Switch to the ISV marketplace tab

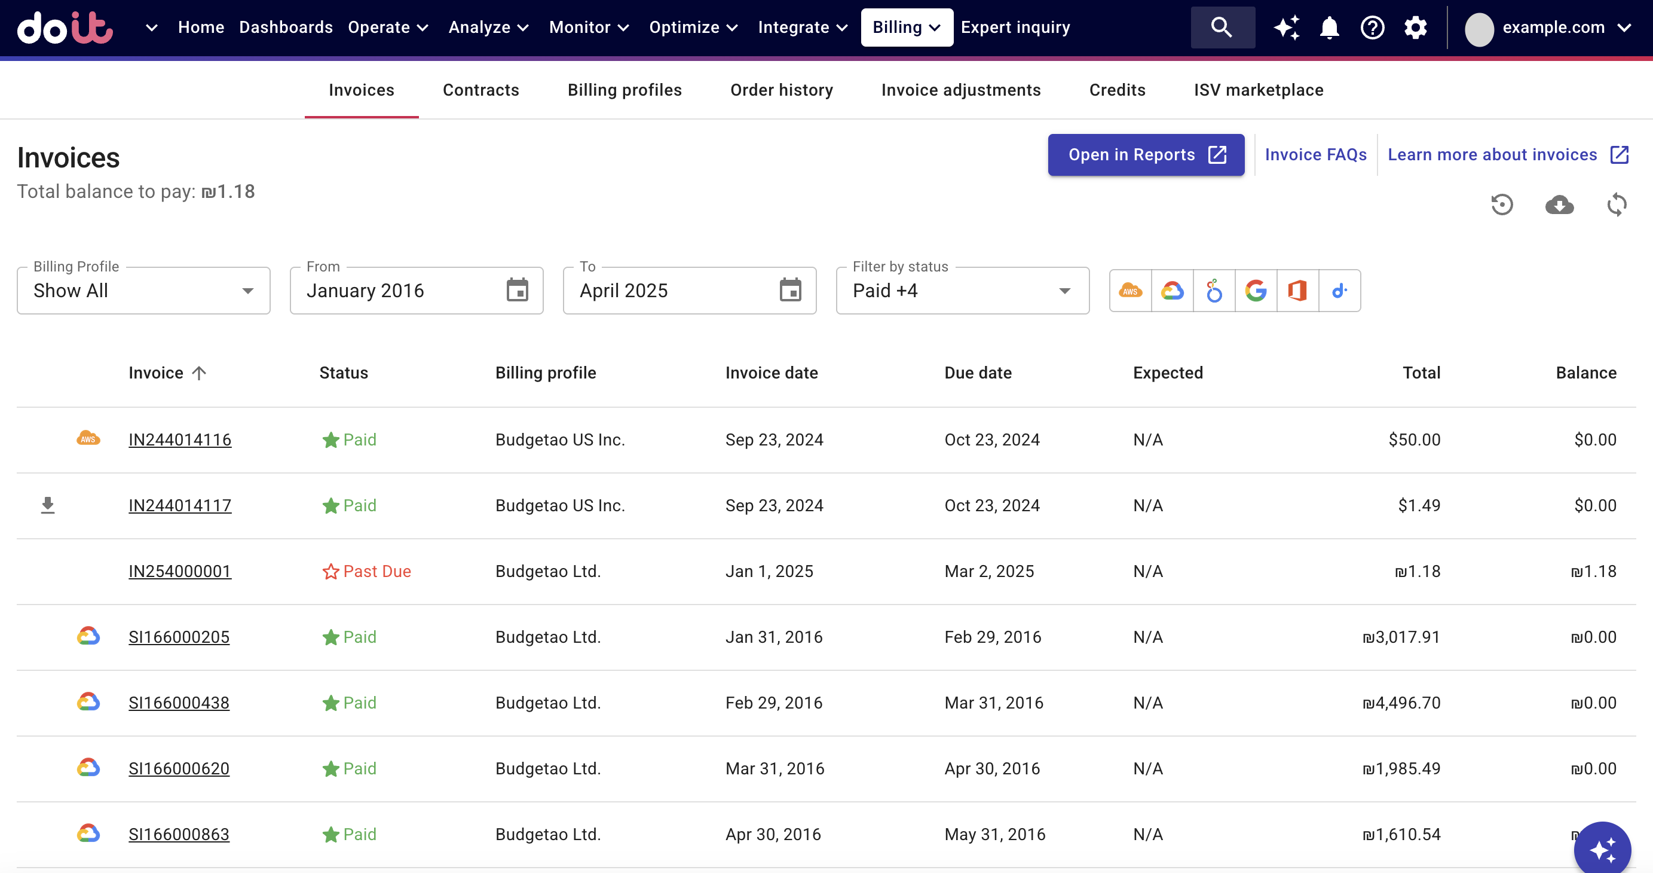1259,90
